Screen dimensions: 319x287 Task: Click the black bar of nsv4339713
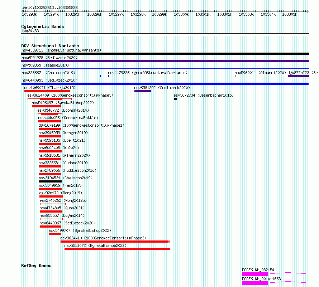coord(165,54)
